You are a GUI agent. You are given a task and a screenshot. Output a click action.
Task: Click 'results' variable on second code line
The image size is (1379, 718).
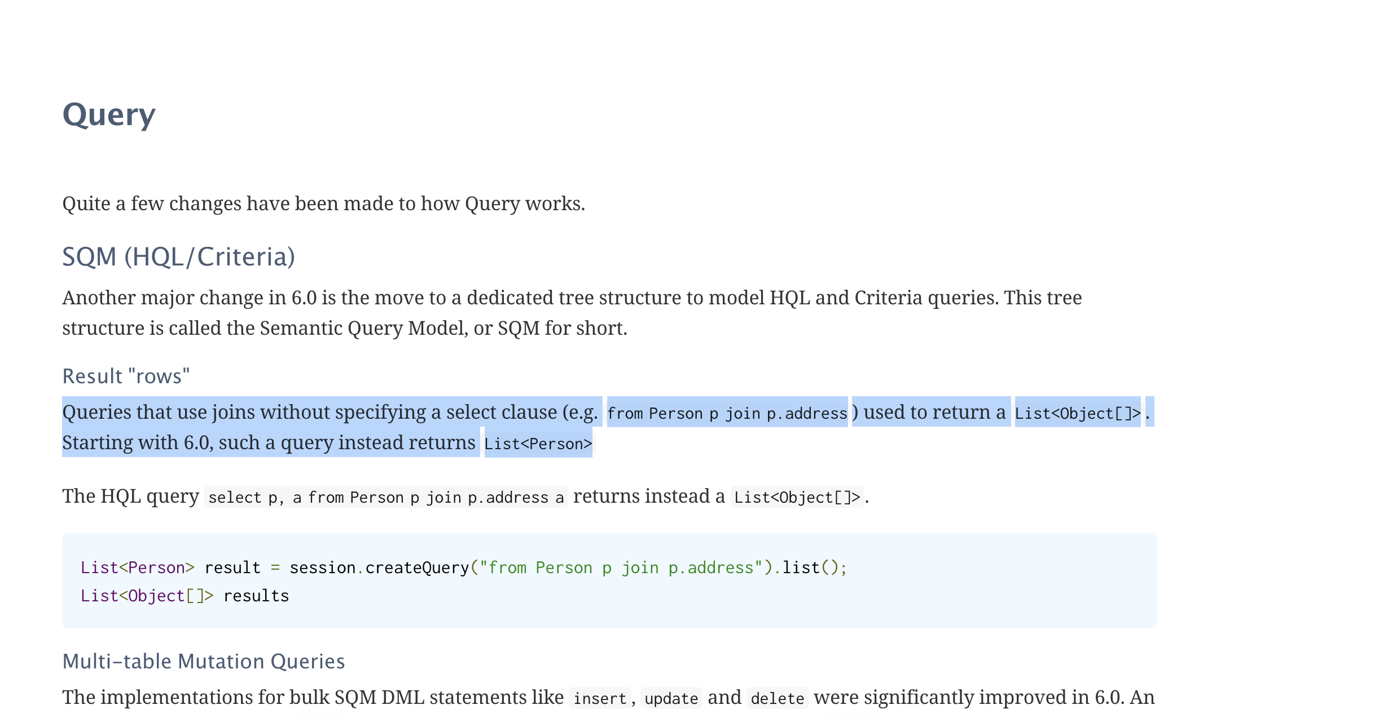[x=256, y=596]
